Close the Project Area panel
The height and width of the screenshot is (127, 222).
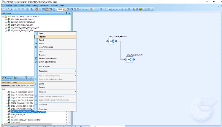point(70,13)
